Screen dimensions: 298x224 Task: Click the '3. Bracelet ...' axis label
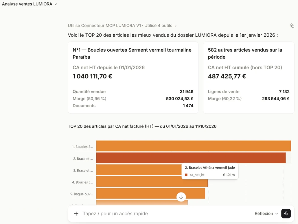[83, 171]
